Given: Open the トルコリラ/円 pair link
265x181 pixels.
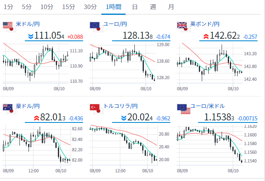Looking at the screenshot, I should (120, 106).
